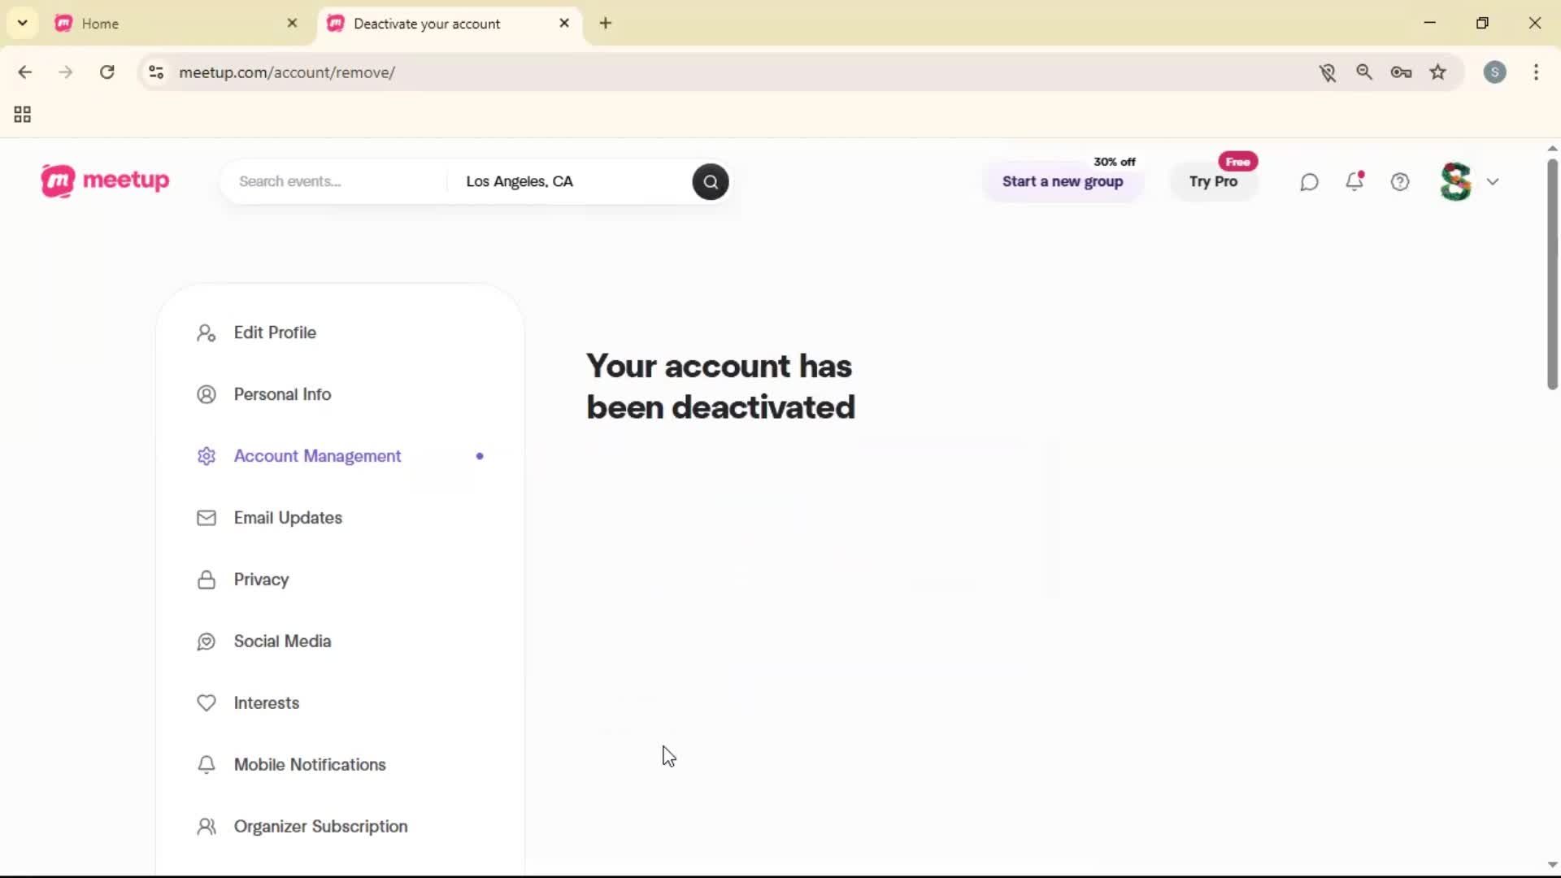
Task: Bookmark the page with the star icon
Action: click(x=1438, y=72)
